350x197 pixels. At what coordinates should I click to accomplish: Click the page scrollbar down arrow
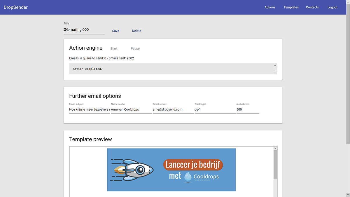tap(348, 195)
